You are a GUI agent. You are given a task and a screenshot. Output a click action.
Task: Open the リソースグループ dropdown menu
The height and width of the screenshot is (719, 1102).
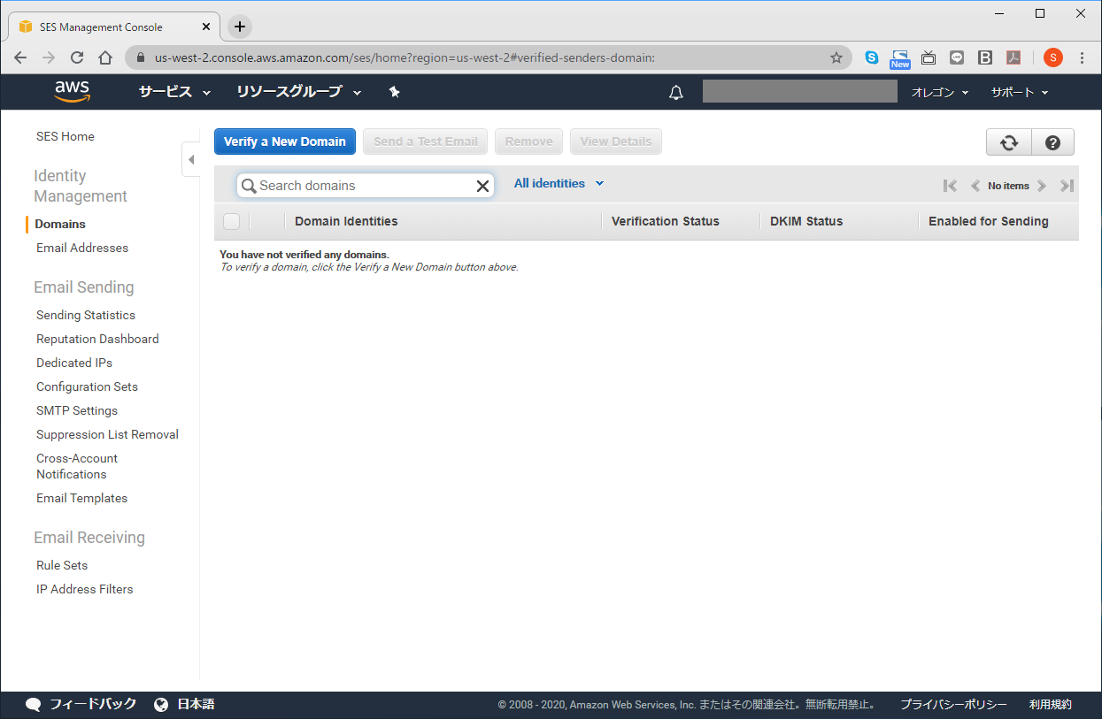299,92
